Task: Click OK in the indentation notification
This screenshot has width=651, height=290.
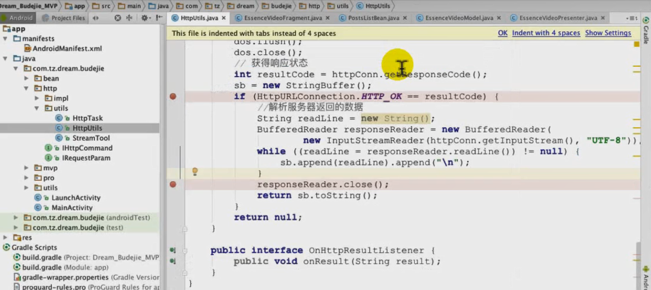Action: (x=502, y=33)
